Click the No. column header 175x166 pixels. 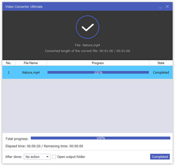(9, 63)
